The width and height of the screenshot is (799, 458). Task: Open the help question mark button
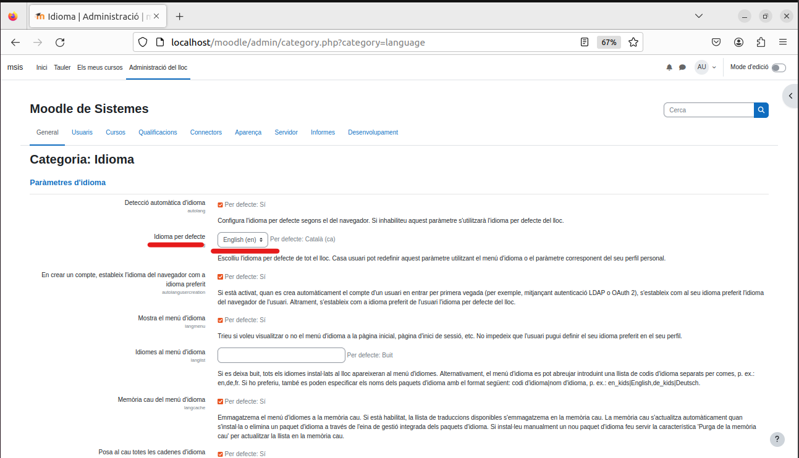[x=777, y=439]
